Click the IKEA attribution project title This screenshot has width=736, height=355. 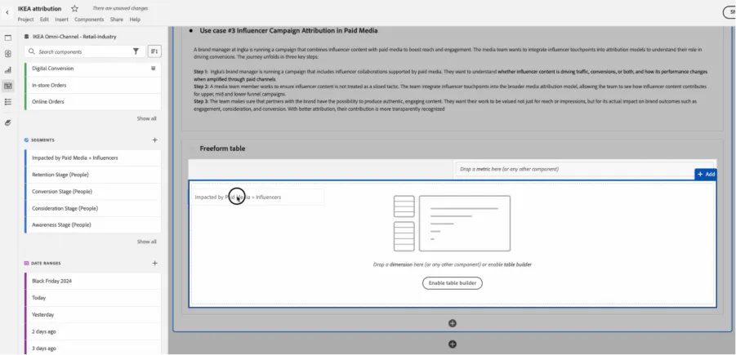point(39,8)
